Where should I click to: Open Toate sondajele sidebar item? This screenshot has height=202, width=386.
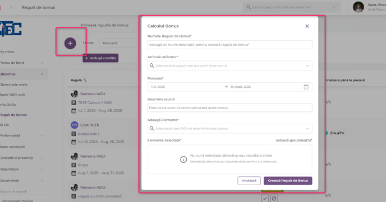[x=12, y=147]
